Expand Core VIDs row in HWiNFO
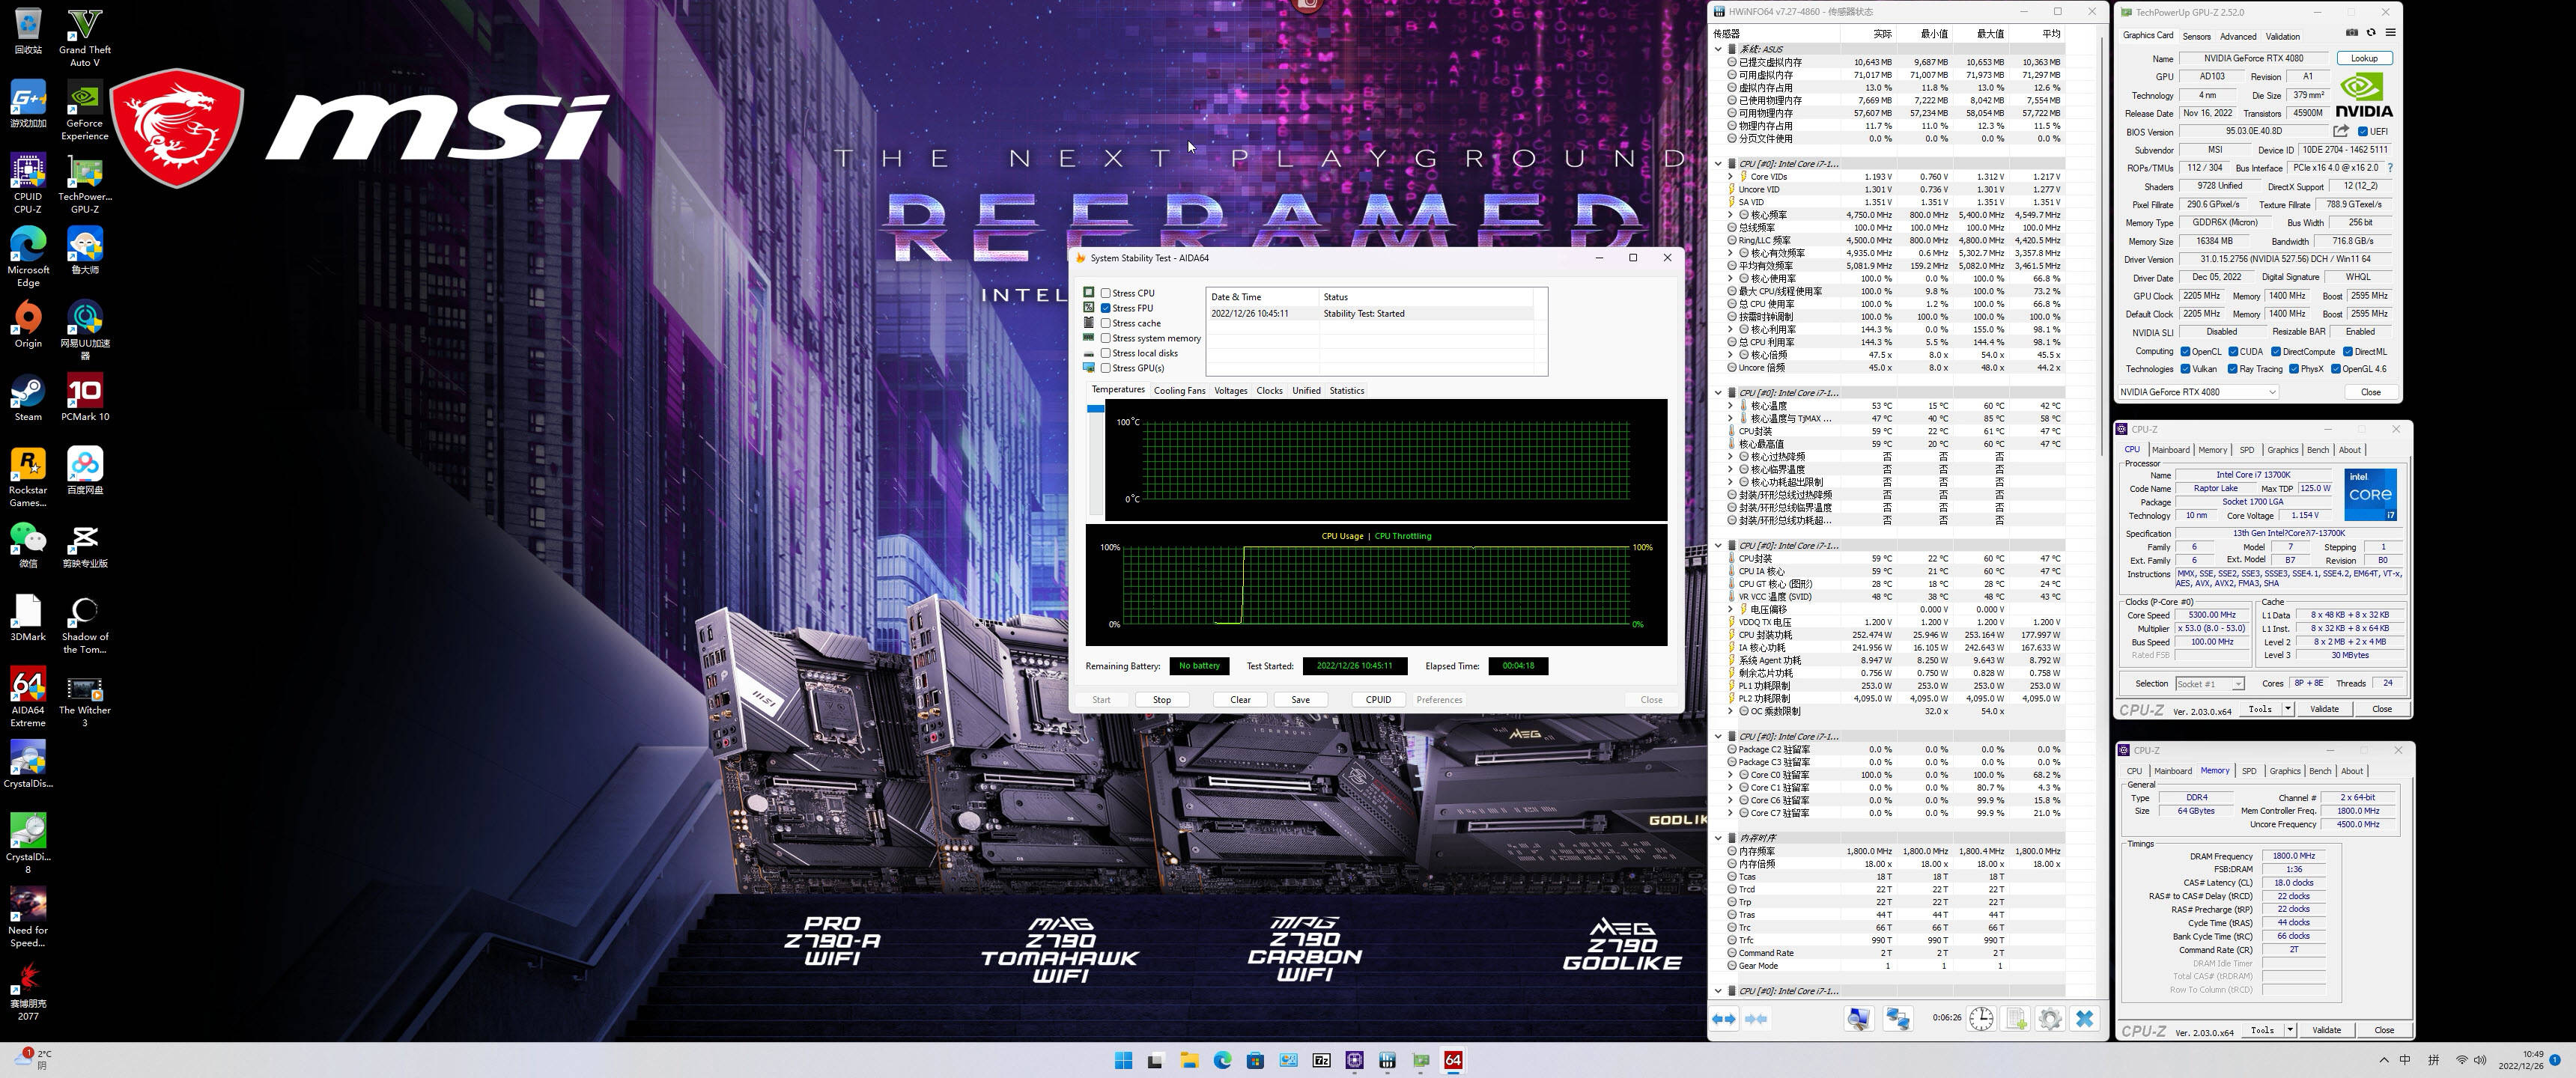Screen dimensions: 2576x1078 tap(1730, 177)
